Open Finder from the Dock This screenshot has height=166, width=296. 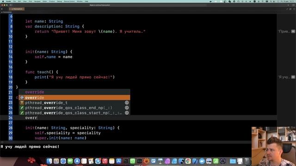(49, 161)
